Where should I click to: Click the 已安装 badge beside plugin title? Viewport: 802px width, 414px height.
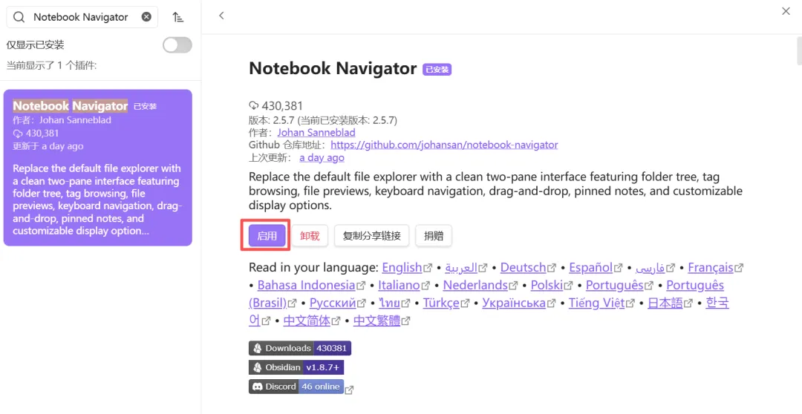437,70
